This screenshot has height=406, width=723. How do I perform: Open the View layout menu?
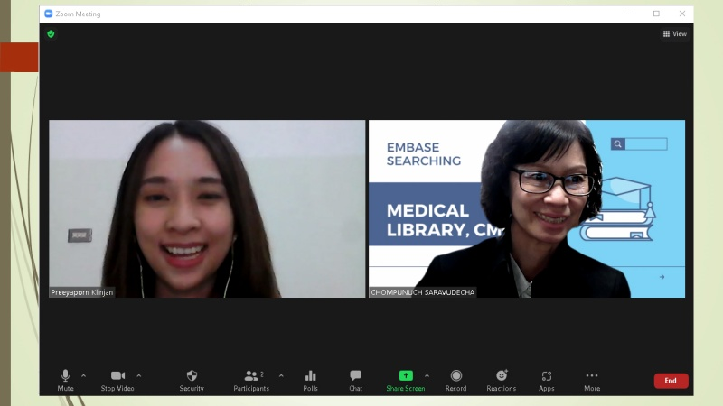pyautogui.click(x=674, y=34)
